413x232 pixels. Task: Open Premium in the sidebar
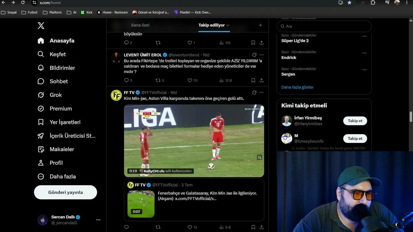point(55,109)
